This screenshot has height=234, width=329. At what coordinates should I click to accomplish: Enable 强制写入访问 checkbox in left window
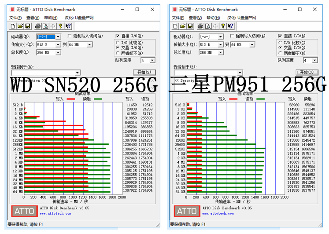click(70, 36)
